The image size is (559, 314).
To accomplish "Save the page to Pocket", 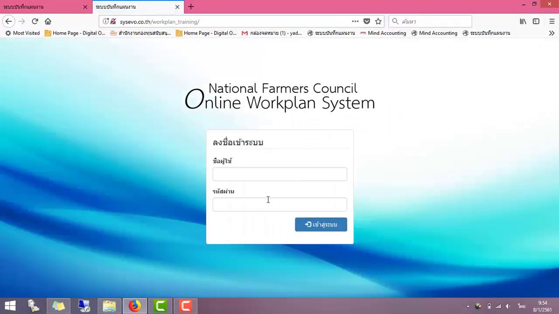I will click(x=367, y=21).
